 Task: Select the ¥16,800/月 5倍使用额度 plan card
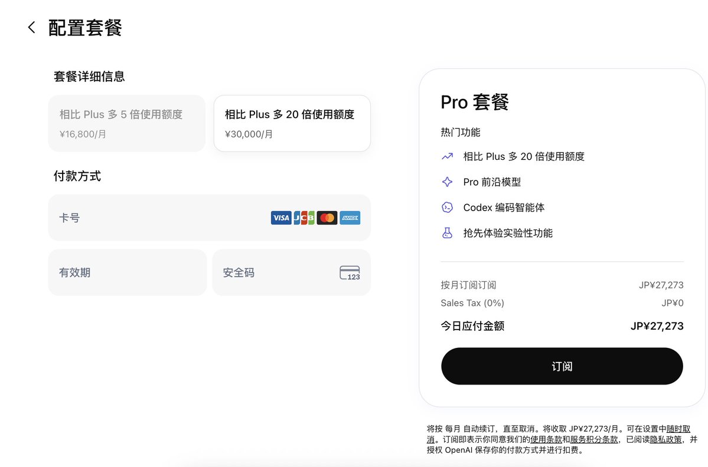coord(127,123)
